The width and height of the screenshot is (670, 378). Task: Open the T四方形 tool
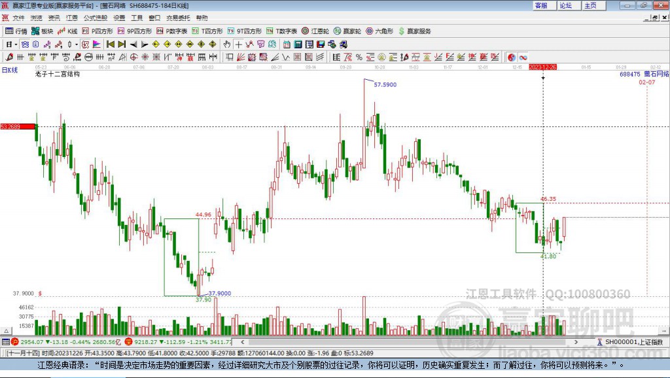[x=207, y=31]
